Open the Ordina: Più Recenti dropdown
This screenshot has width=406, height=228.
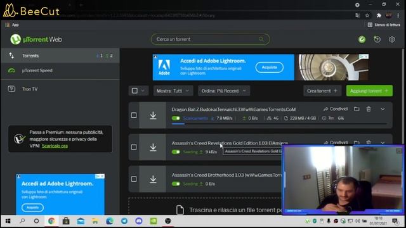point(224,91)
